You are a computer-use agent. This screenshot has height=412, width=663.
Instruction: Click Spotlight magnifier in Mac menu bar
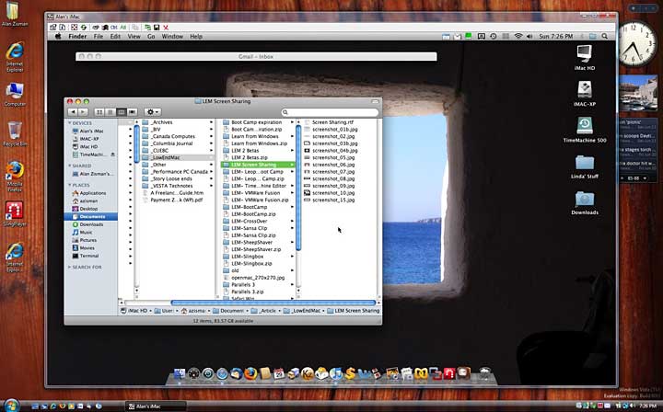point(605,36)
